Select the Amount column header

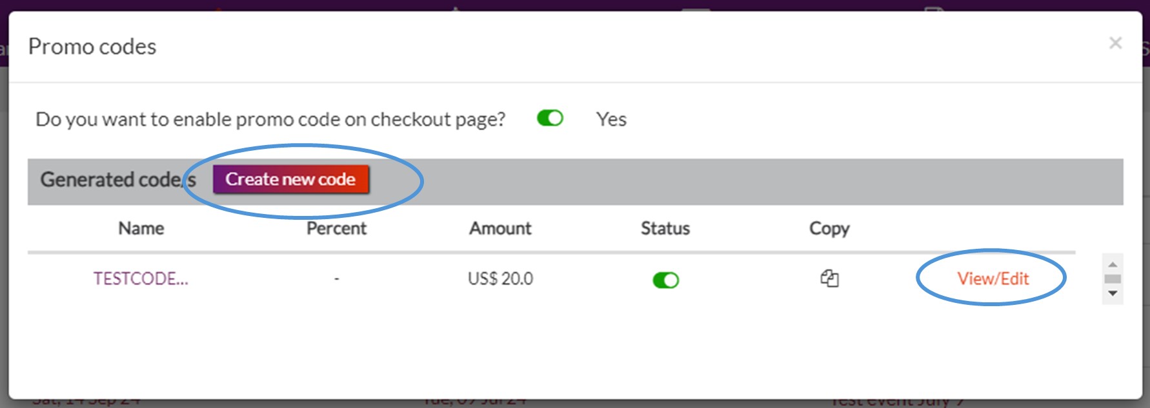[500, 228]
